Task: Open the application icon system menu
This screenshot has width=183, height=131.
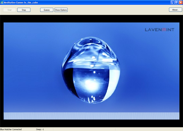Action: click(2, 2)
